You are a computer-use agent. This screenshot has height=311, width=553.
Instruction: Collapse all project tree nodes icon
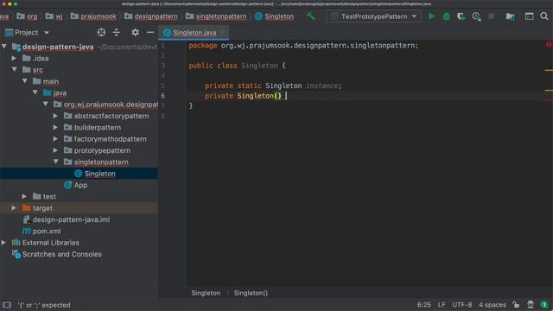pos(117,33)
